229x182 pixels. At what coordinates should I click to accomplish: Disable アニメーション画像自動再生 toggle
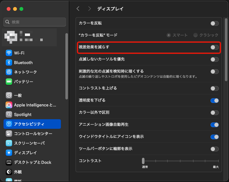214,125
